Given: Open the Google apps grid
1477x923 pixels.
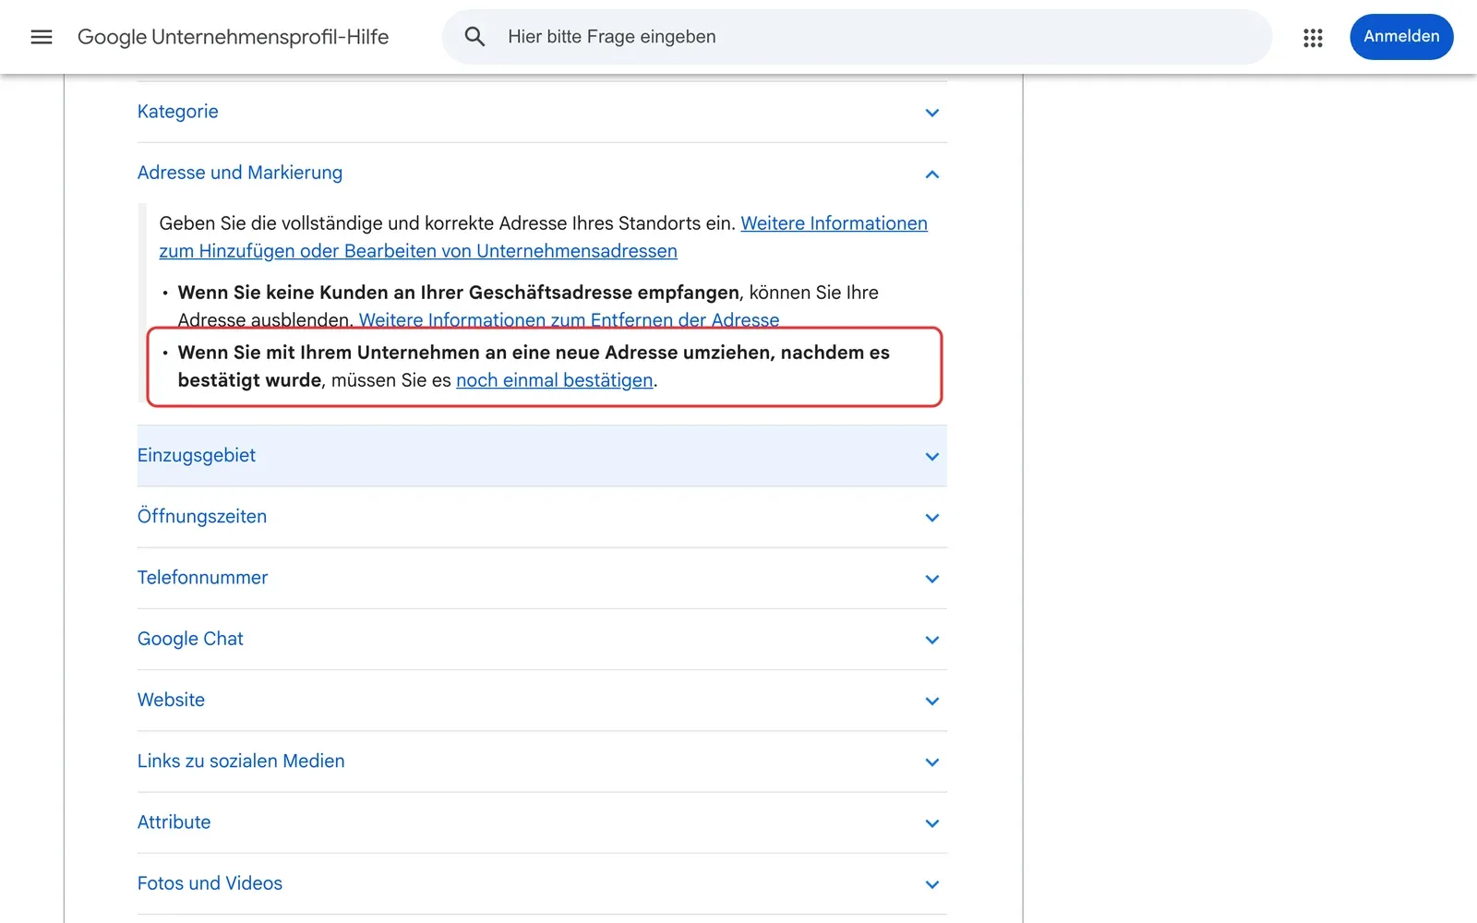Looking at the screenshot, I should [x=1313, y=37].
